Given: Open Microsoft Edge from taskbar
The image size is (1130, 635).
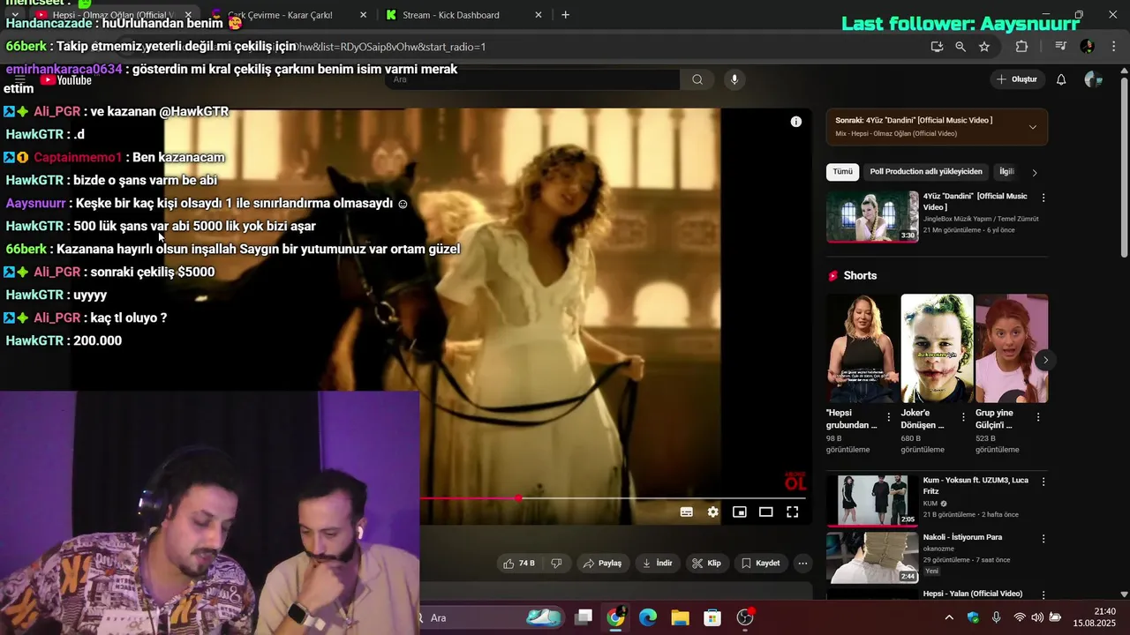Looking at the screenshot, I should 648,617.
